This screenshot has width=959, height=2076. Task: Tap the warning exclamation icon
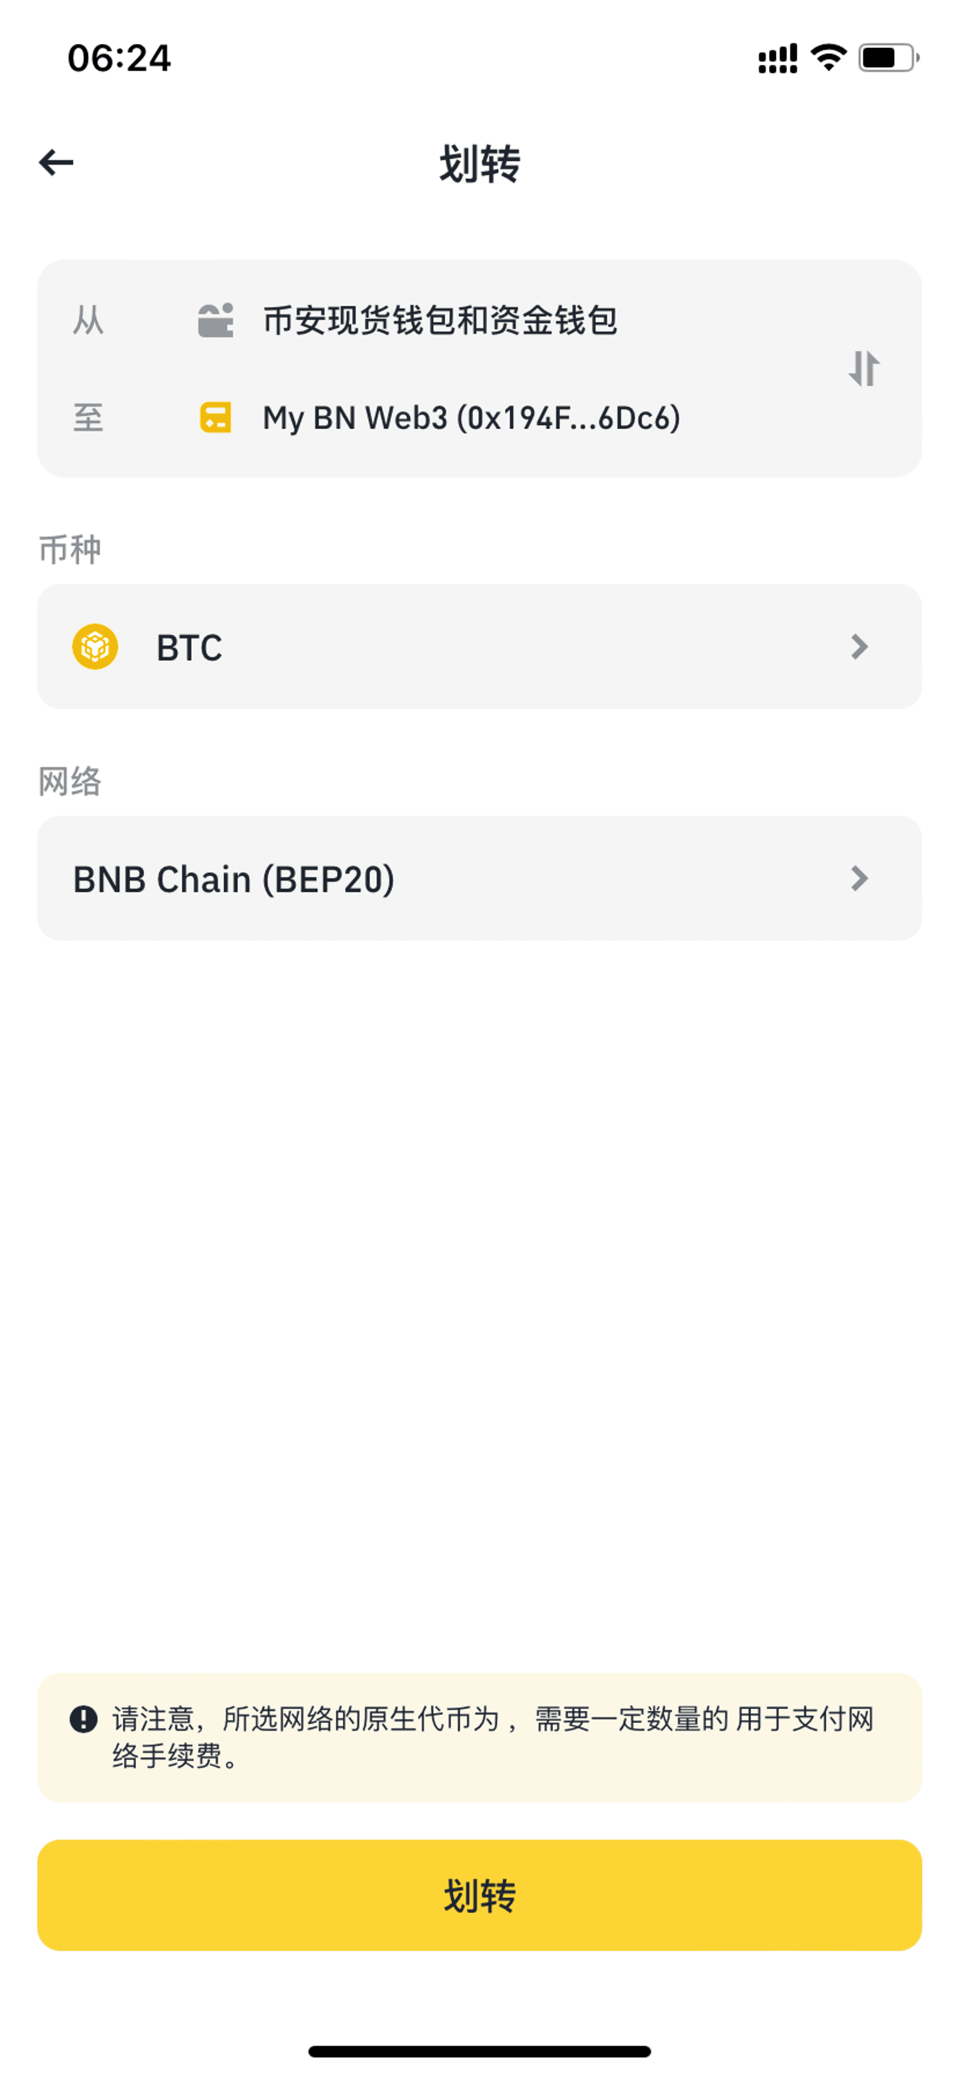tap(84, 1719)
